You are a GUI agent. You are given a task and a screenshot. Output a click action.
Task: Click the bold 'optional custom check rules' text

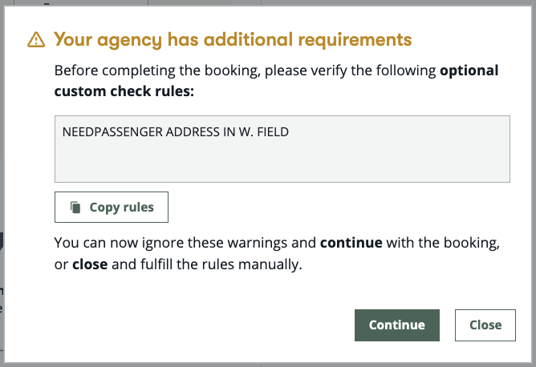(x=124, y=91)
